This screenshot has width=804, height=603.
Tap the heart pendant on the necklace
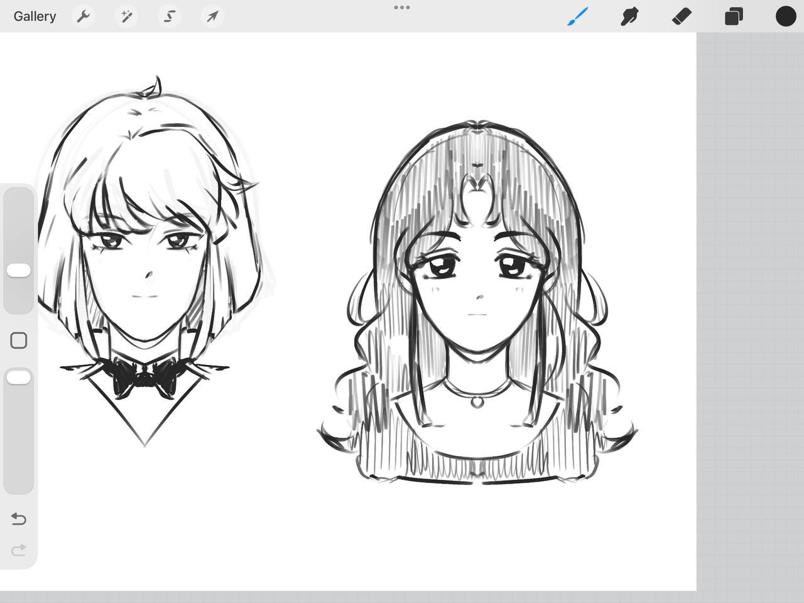pyautogui.click(x=477, y=400)
